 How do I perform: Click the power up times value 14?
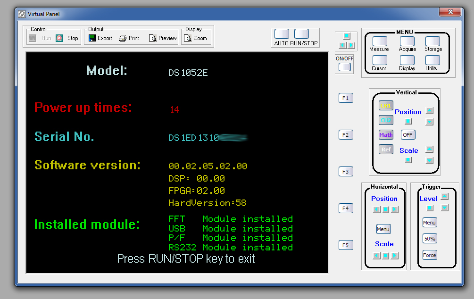(x=175, y=109)
